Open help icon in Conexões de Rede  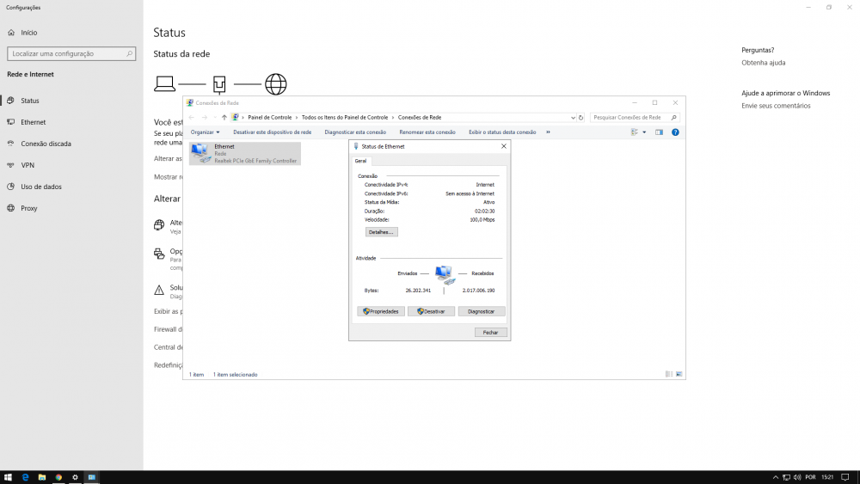675,132
